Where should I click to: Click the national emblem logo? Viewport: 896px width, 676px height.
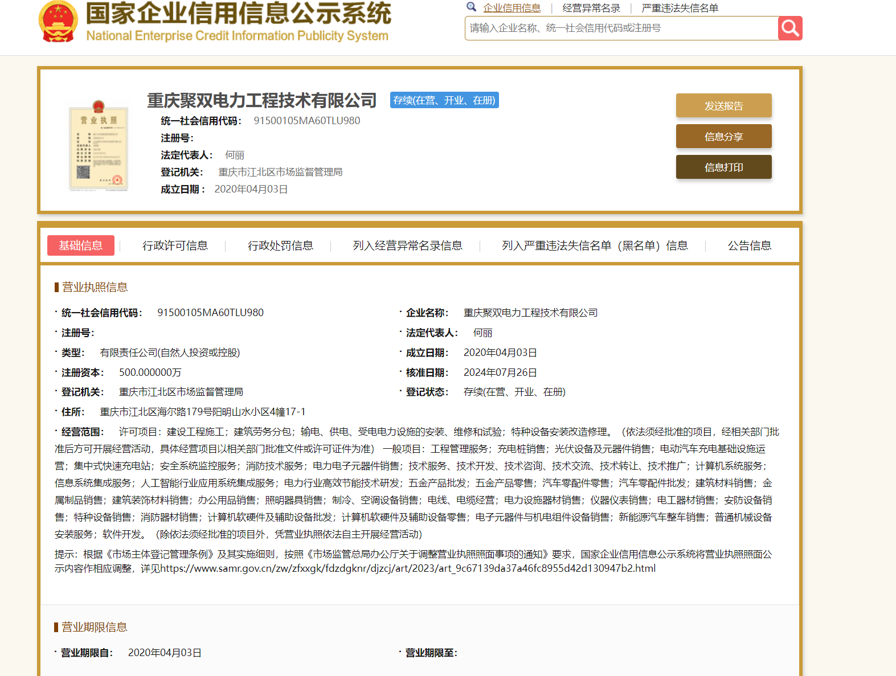58,22
